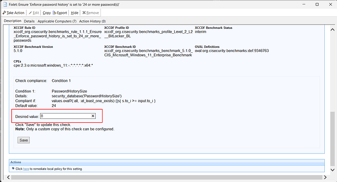
Task: Click the XCCDF Rule ID value
Action: click(58, 36)
